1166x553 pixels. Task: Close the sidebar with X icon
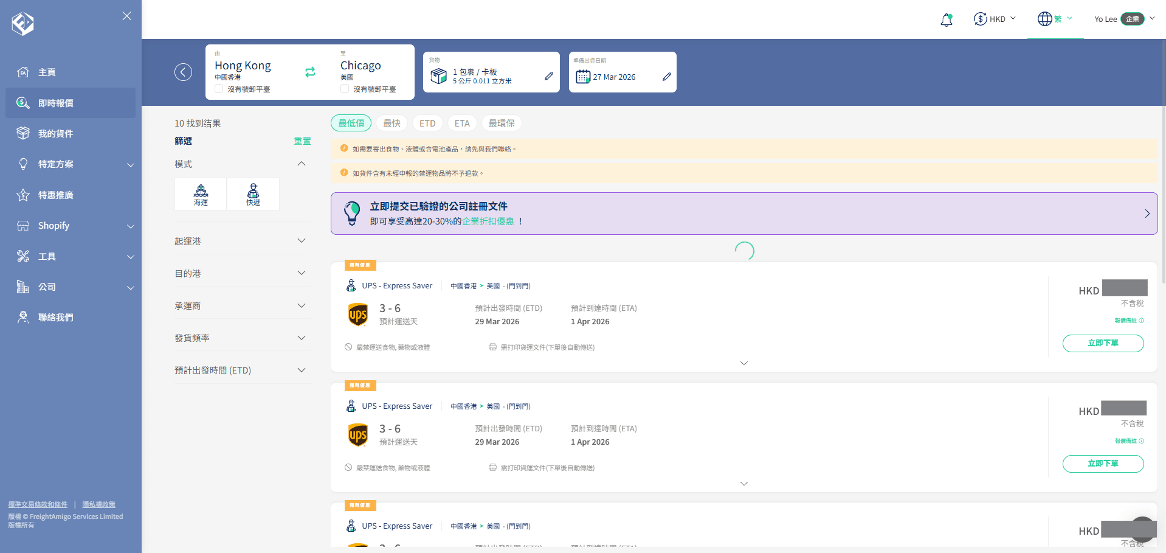click(x=126, y=16)
